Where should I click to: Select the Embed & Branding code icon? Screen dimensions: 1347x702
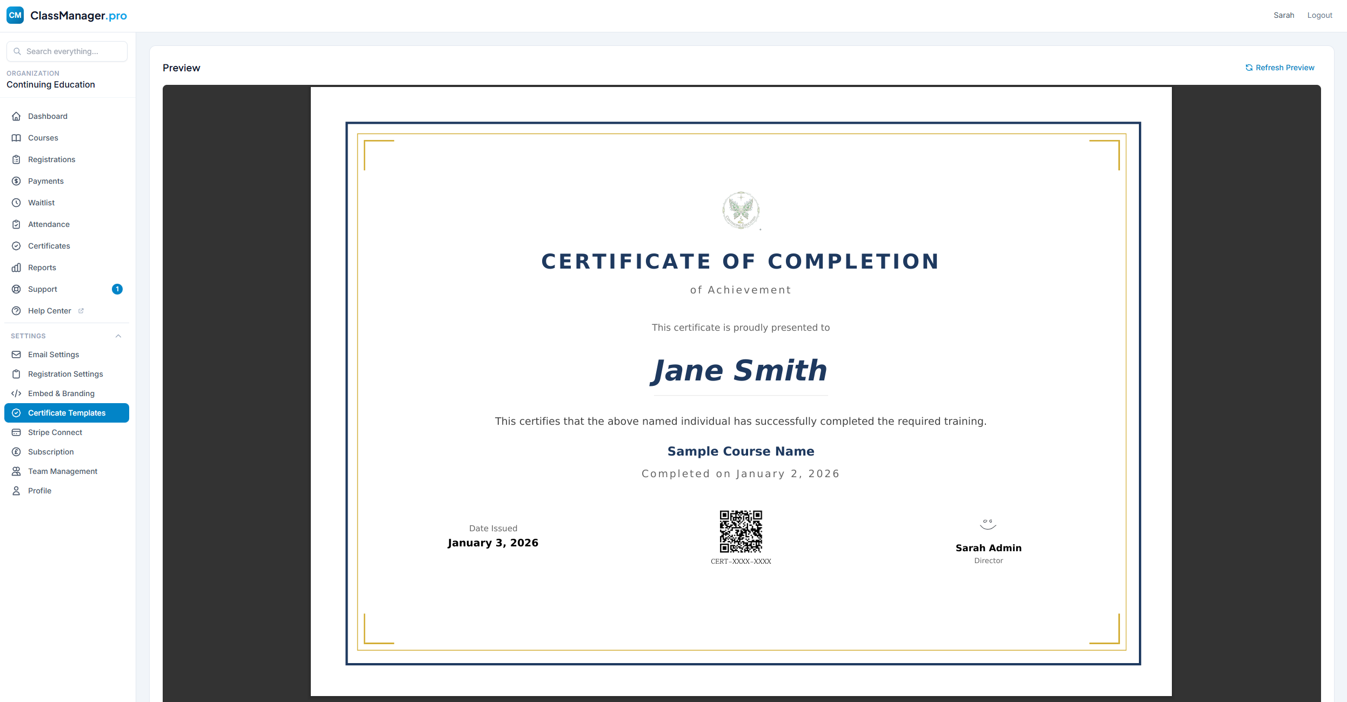[x=17, y=393]
